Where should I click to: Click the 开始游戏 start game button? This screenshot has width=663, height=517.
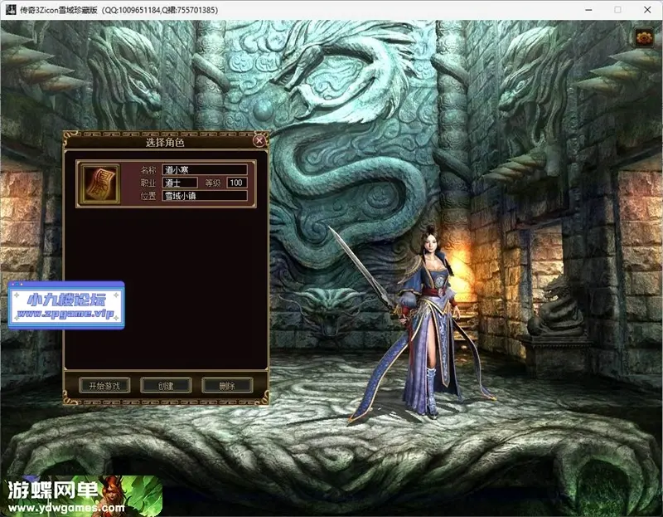104,386
